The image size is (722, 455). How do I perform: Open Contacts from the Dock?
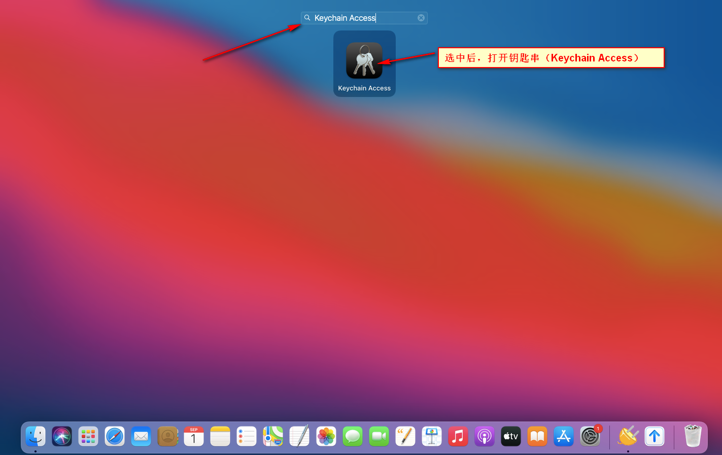[x=167, y=436]
